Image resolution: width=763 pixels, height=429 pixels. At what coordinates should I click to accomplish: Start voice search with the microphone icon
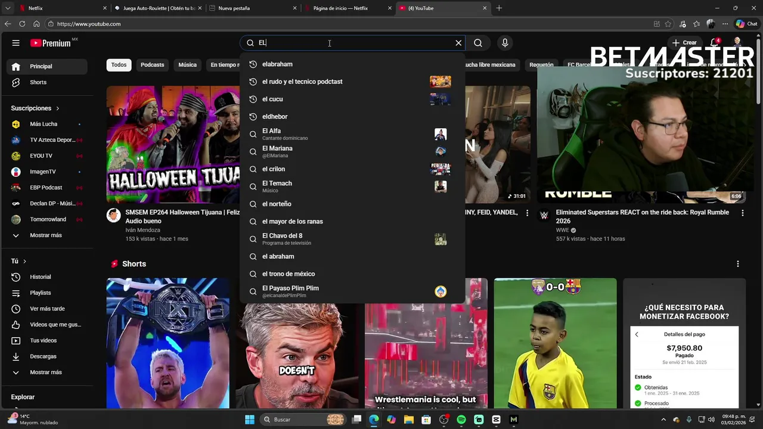(x=505, y=43)
